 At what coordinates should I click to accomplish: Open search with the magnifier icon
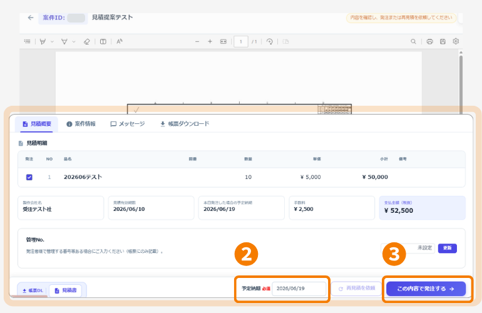(x=413, y=41)
